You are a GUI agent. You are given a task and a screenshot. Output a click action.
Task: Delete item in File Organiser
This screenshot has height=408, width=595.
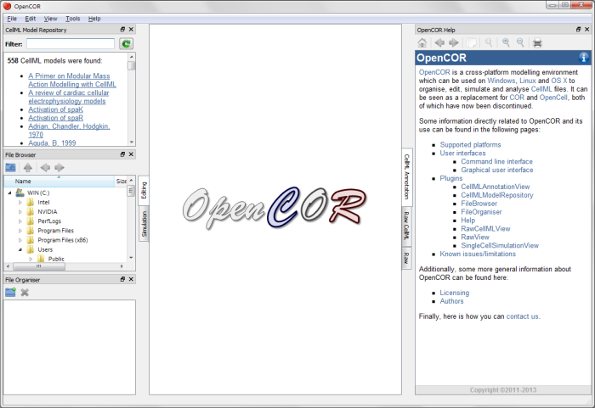pos(25,292)
